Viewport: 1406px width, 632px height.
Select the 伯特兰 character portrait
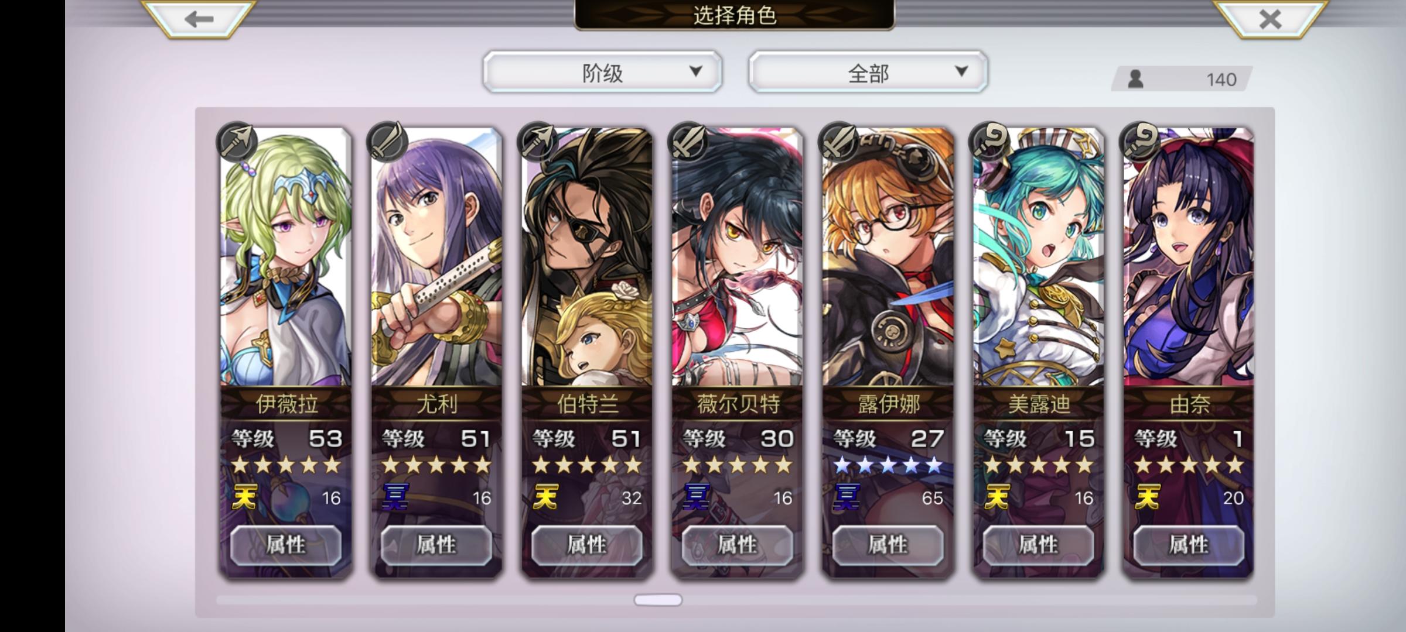587,257
